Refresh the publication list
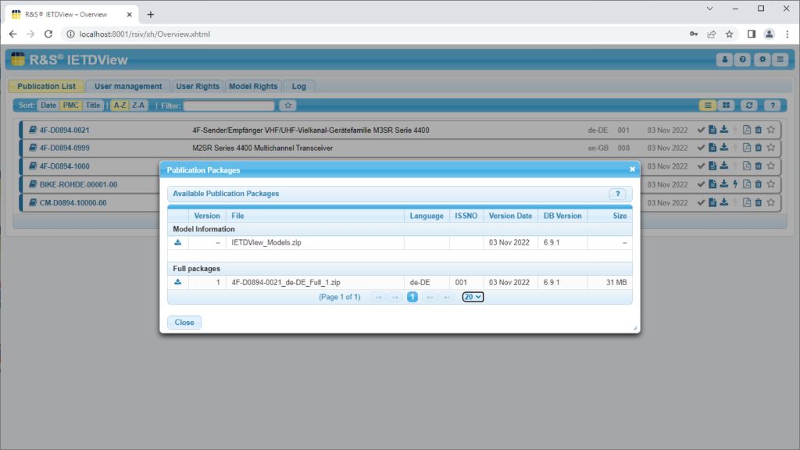The width and height of the screenshot is (800, 450). click(749, 105)
